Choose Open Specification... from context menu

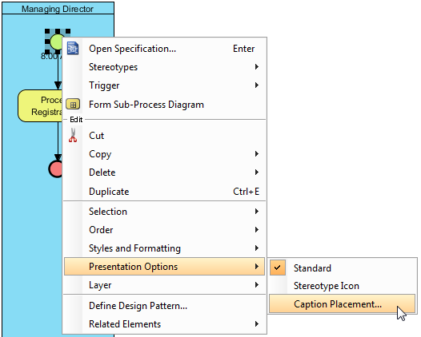164,49
